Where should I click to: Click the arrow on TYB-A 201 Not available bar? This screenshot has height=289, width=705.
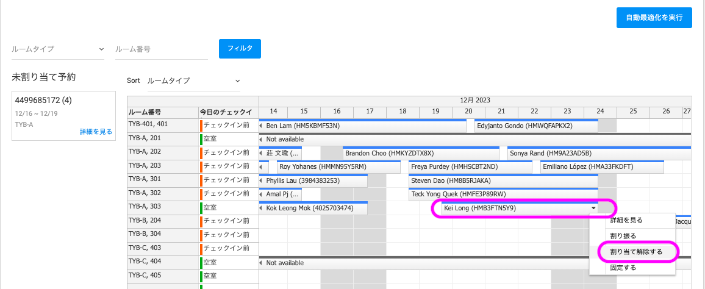pos(262,140)
